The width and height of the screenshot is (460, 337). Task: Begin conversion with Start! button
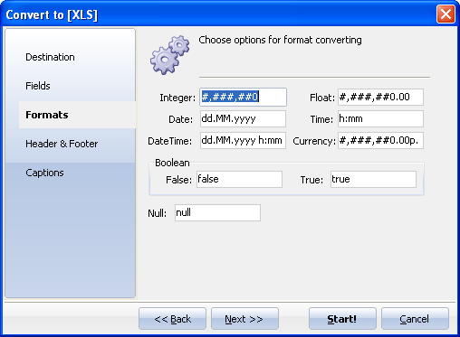point(342,319)
